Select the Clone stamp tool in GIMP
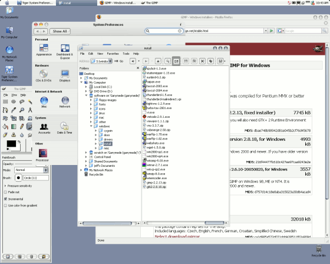330x264 pixels. tap(14, 135)
